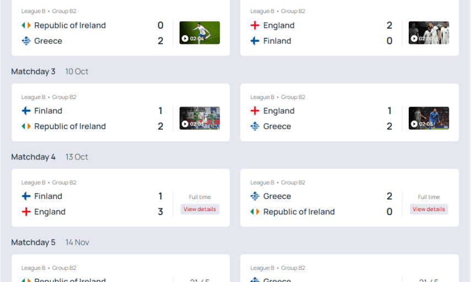The width and height of the screenshot is (471, 282).
Task: Click the Greece flag in the England 1-2 Greece match
Action: 255,126
